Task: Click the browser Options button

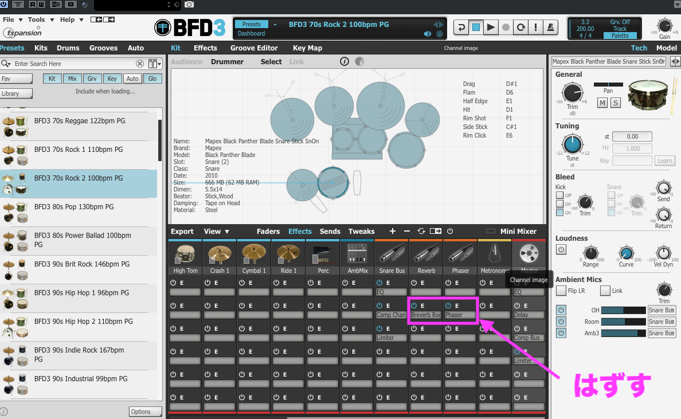Action: [146, 412]
